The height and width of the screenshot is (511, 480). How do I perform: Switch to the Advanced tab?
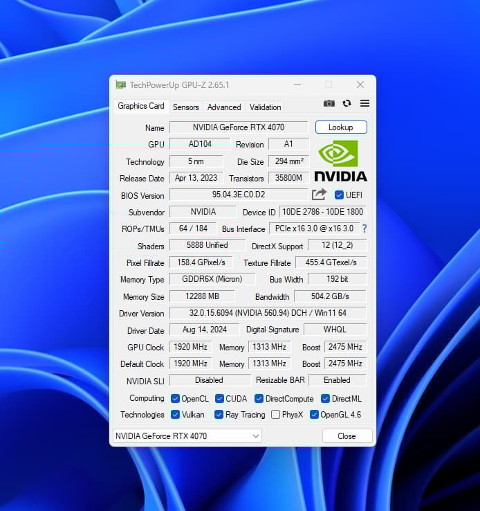pos(224,107)
